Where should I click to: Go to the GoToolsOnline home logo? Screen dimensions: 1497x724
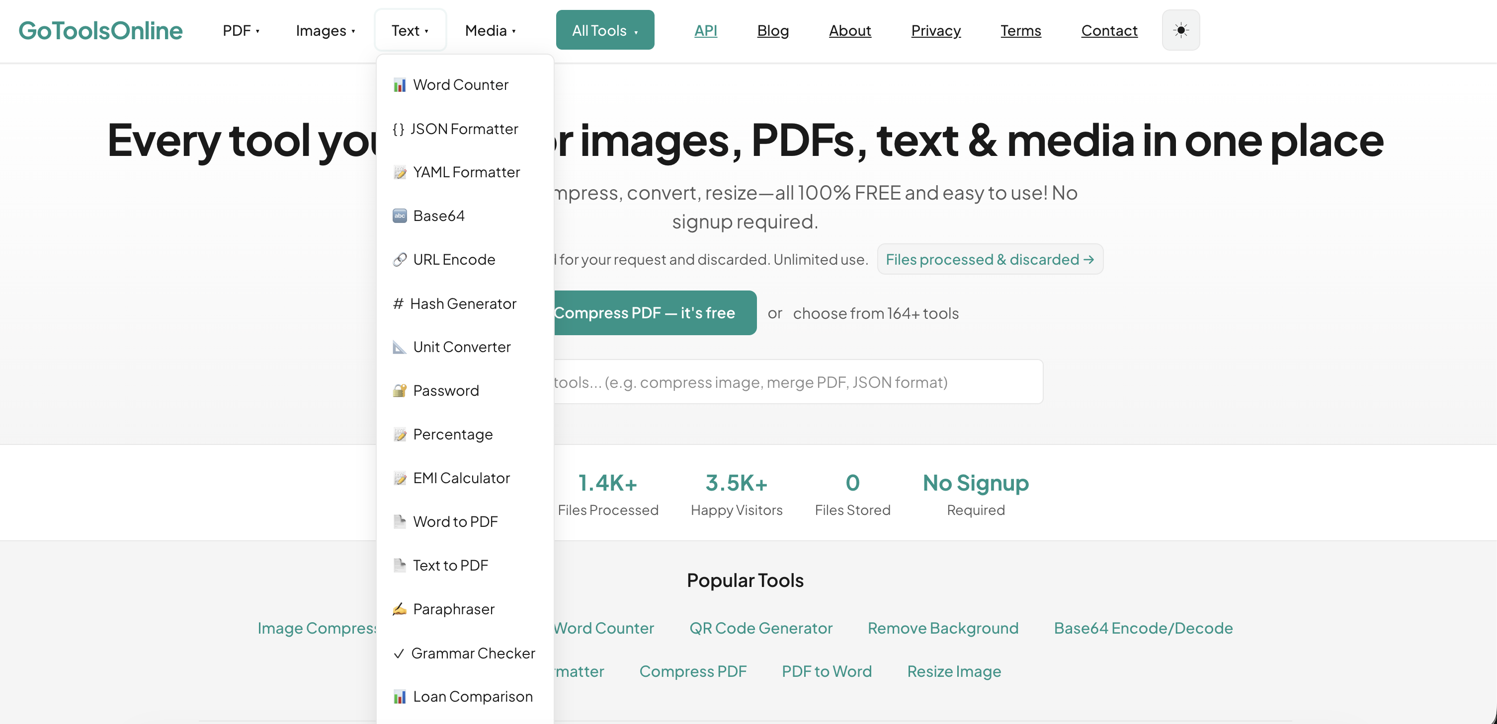[x=100, y=30]
